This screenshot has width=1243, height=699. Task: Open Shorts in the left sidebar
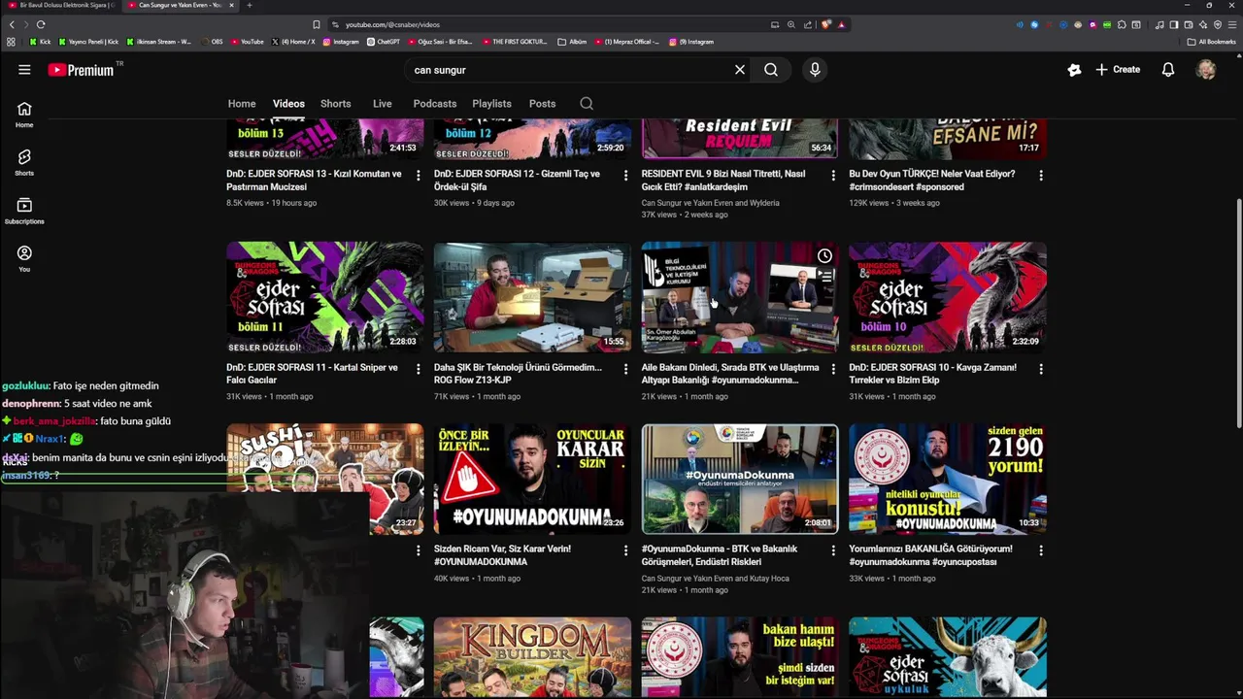coord(24,162)
